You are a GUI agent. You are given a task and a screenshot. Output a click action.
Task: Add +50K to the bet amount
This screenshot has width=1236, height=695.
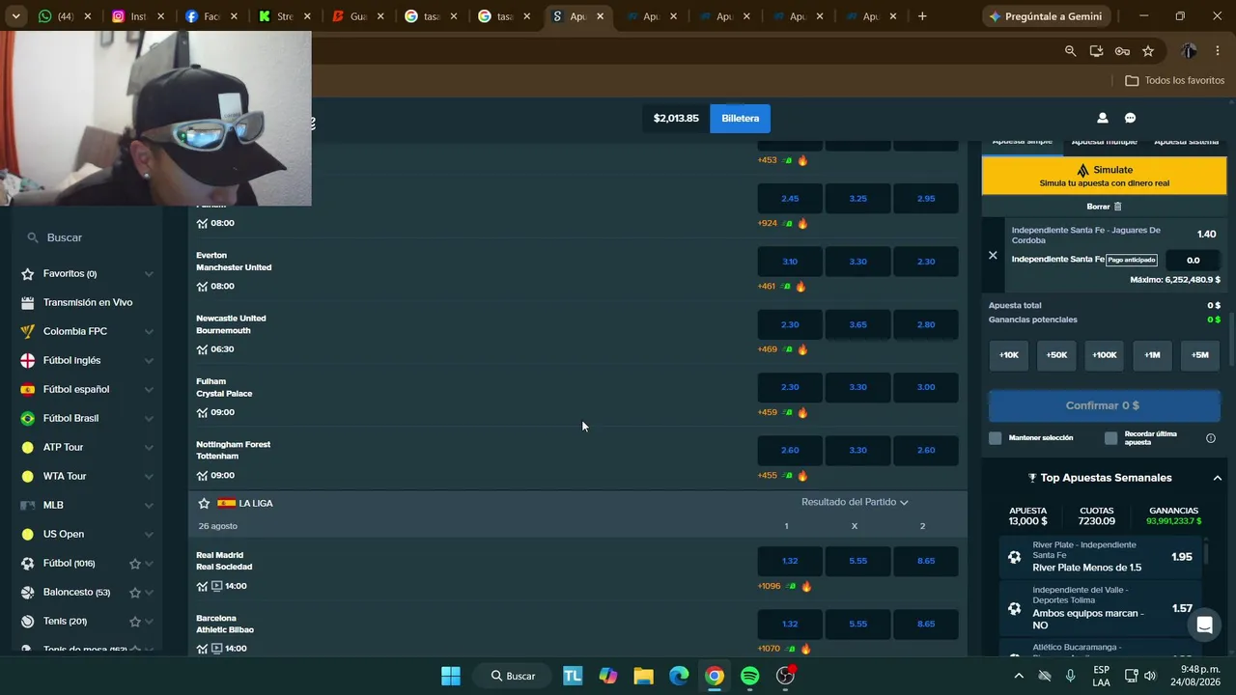pyautogui.click(x=1056, y=355)
